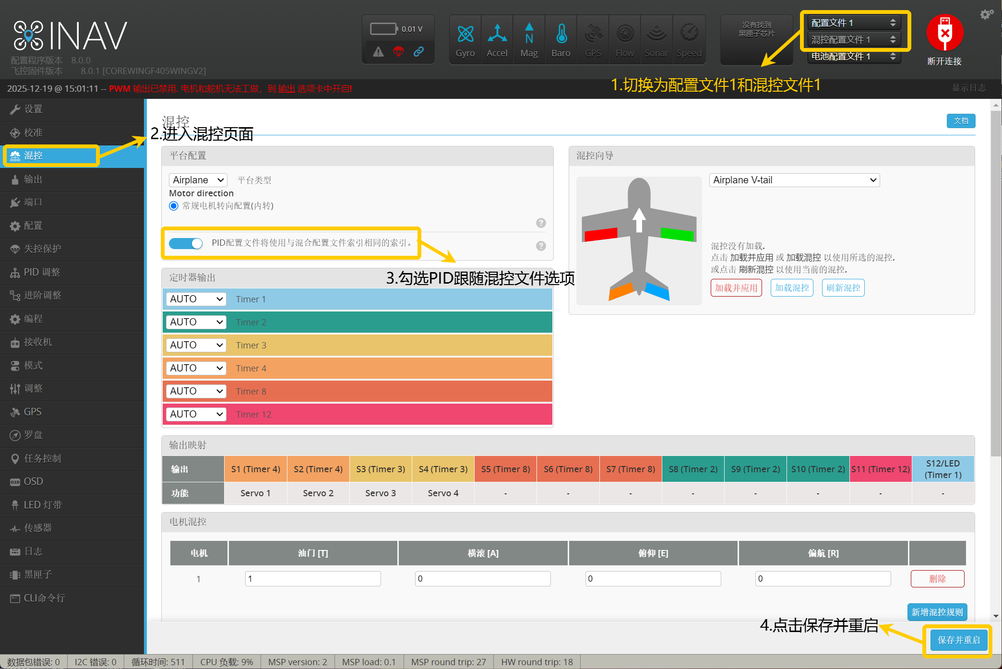Expand the Airplane V-tail mixer preset dropdown
The height and width of the screenshot is (669, 1002).
794,180
